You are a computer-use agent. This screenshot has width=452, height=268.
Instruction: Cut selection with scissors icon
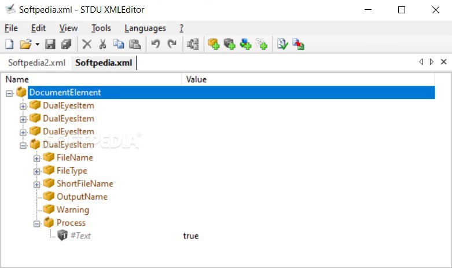pyautogui.click(x=102, y=44)
